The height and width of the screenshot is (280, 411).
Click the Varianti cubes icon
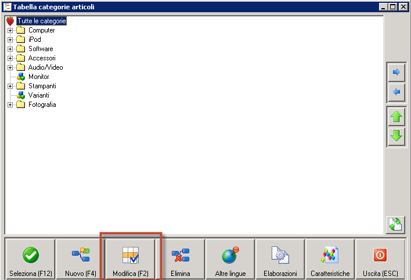(x=21, y=95)
